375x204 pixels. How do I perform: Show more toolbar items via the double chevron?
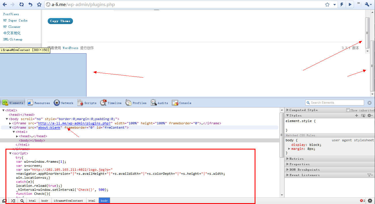coord(359,3)
